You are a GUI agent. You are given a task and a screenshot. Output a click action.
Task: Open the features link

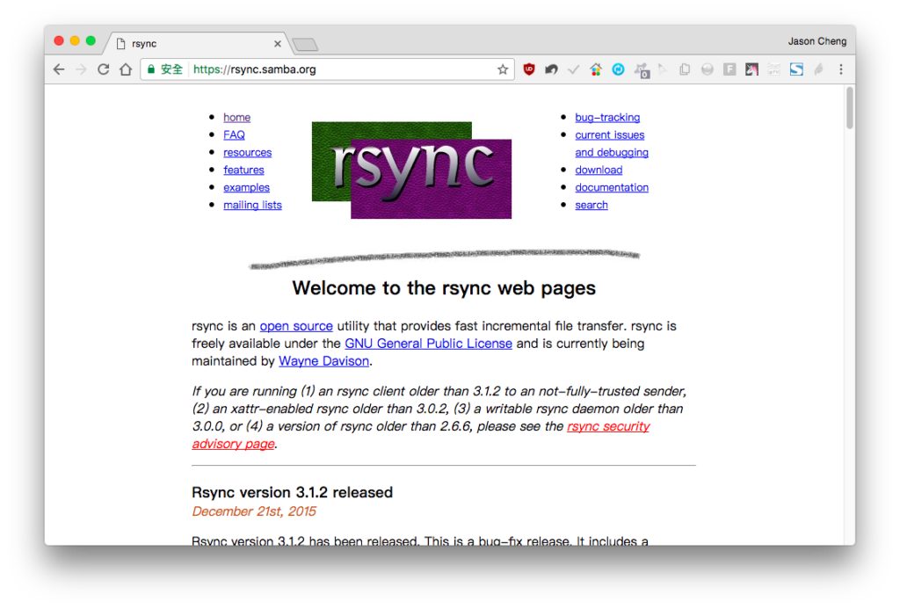244,170
